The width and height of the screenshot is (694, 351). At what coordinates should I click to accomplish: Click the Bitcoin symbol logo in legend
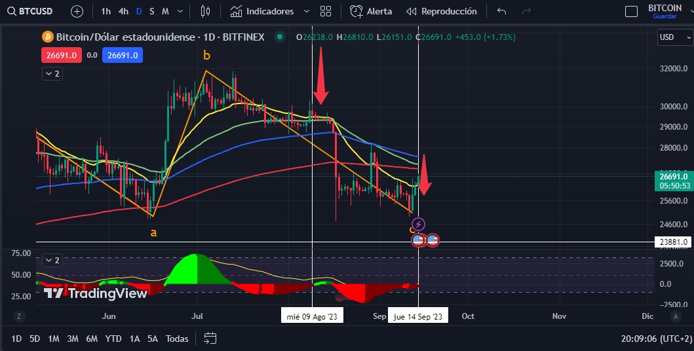tap(47, 37)
